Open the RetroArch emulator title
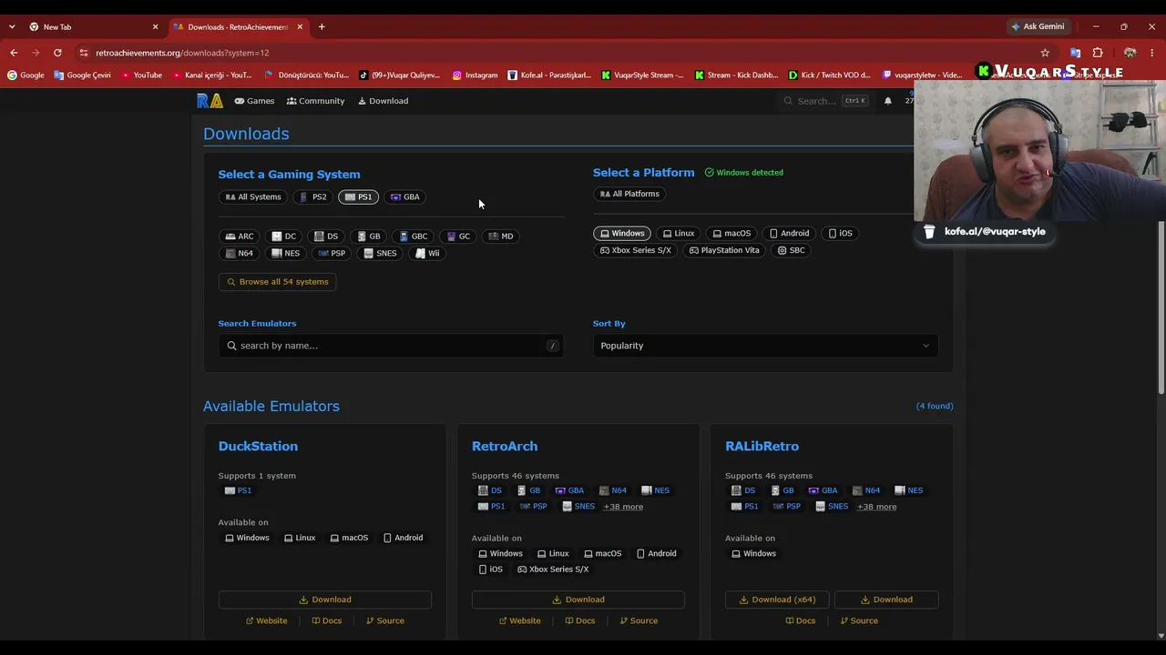The height and width of the screenshot is (655, 1166). (x=505, y=447)
